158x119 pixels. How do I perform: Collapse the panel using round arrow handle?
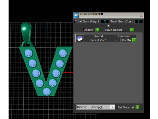tap(108, 26)
